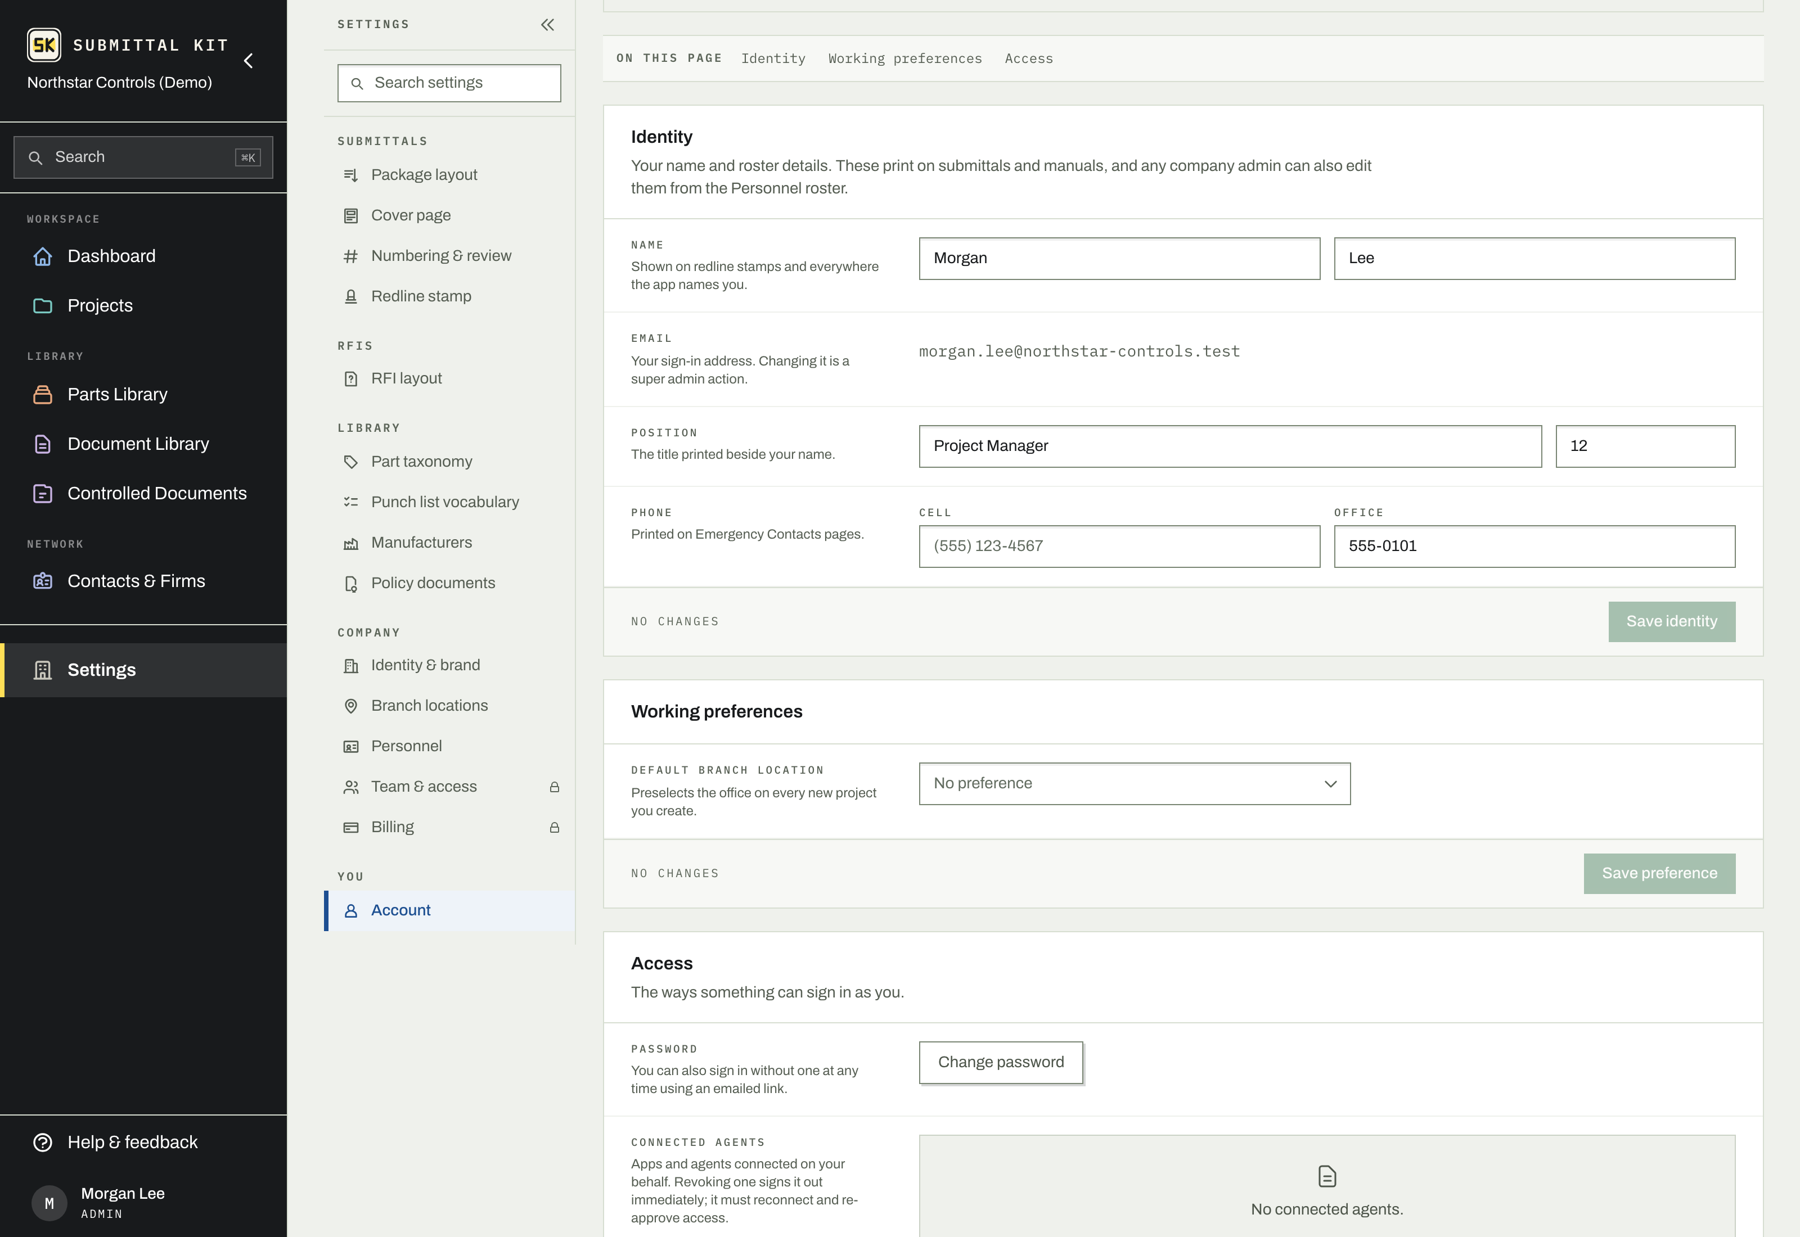Click the Settings building icon
The image size is (1800, 1237).
(43, 670)
